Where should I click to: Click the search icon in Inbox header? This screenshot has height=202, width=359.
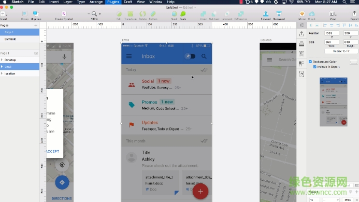click(204, 56)
